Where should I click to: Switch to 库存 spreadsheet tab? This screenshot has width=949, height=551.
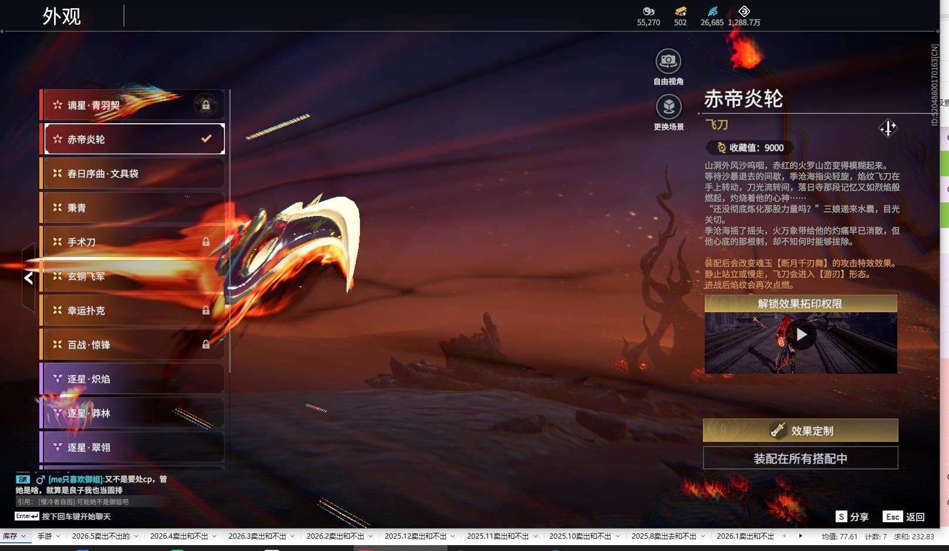(x=10, y=536)
